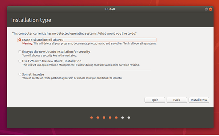Choose the Something else radio option
The height and width of the screenshot is (136, 219).
(x=20, y=74)
